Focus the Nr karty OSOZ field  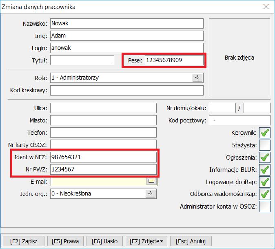pyautogui.click(x=103, y=144)
